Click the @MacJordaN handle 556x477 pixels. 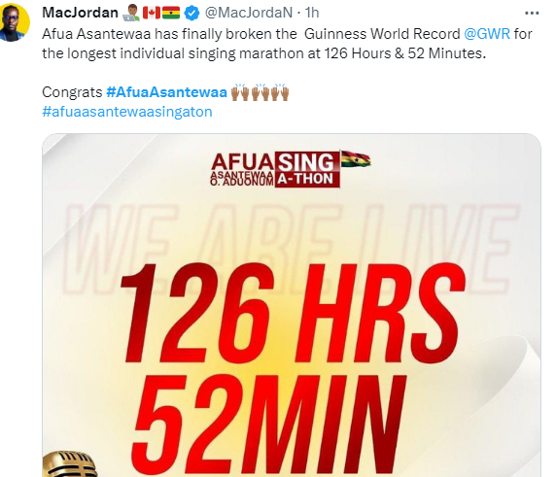point(249,13)
